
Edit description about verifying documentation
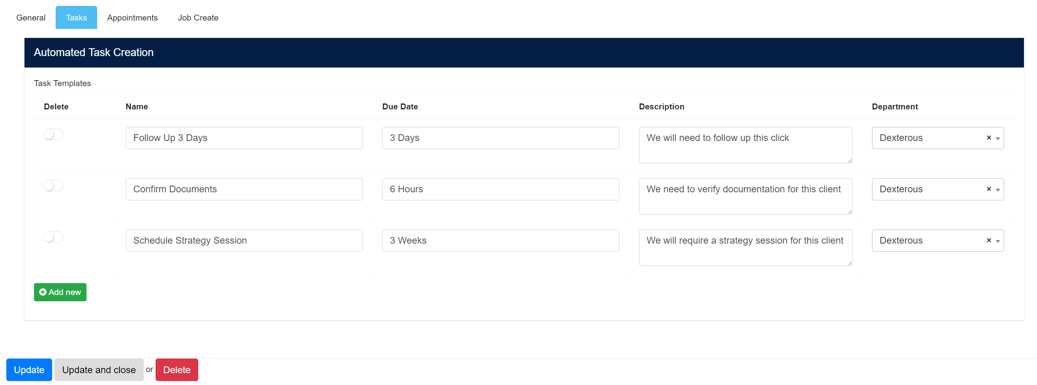745,196
